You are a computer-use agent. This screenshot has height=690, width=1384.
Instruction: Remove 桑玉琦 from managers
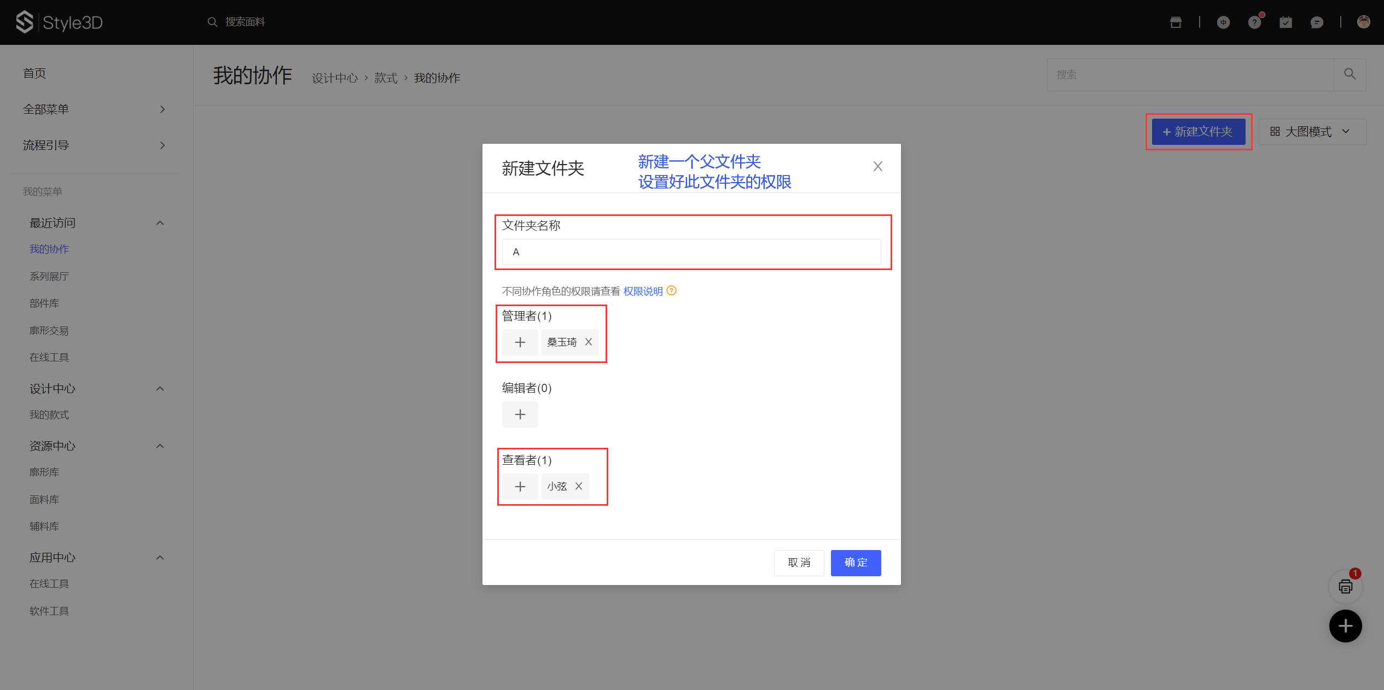coord(589,342)
